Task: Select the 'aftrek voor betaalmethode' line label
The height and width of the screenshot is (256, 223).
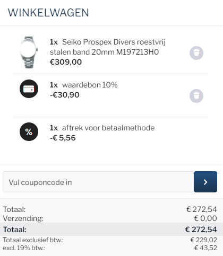Action: (108, 128)
